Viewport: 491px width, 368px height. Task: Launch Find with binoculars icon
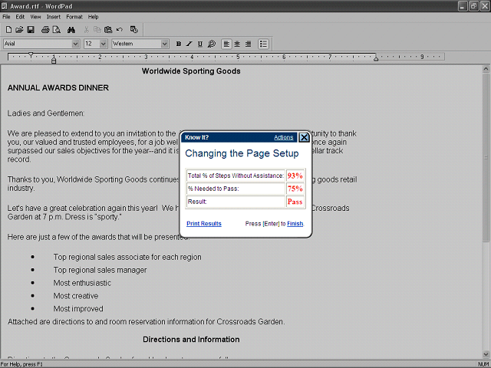tap(71, 30)
